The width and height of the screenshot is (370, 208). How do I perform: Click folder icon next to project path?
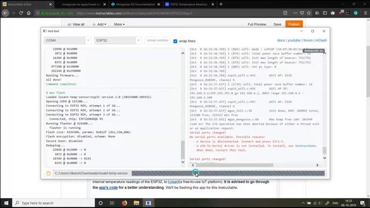49,173
